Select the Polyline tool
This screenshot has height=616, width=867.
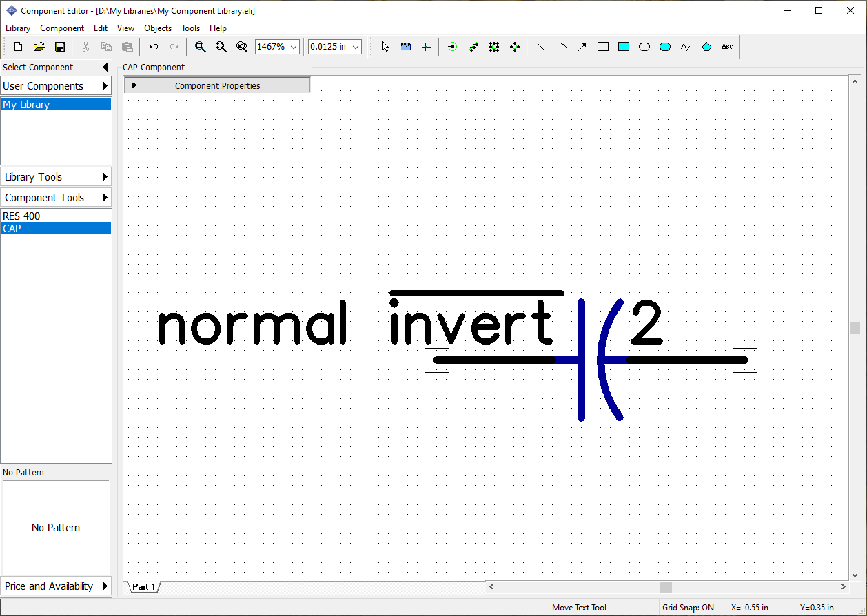(x=686, y=47)
